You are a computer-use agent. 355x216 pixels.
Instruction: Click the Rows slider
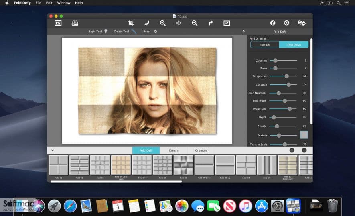[283, 68]
